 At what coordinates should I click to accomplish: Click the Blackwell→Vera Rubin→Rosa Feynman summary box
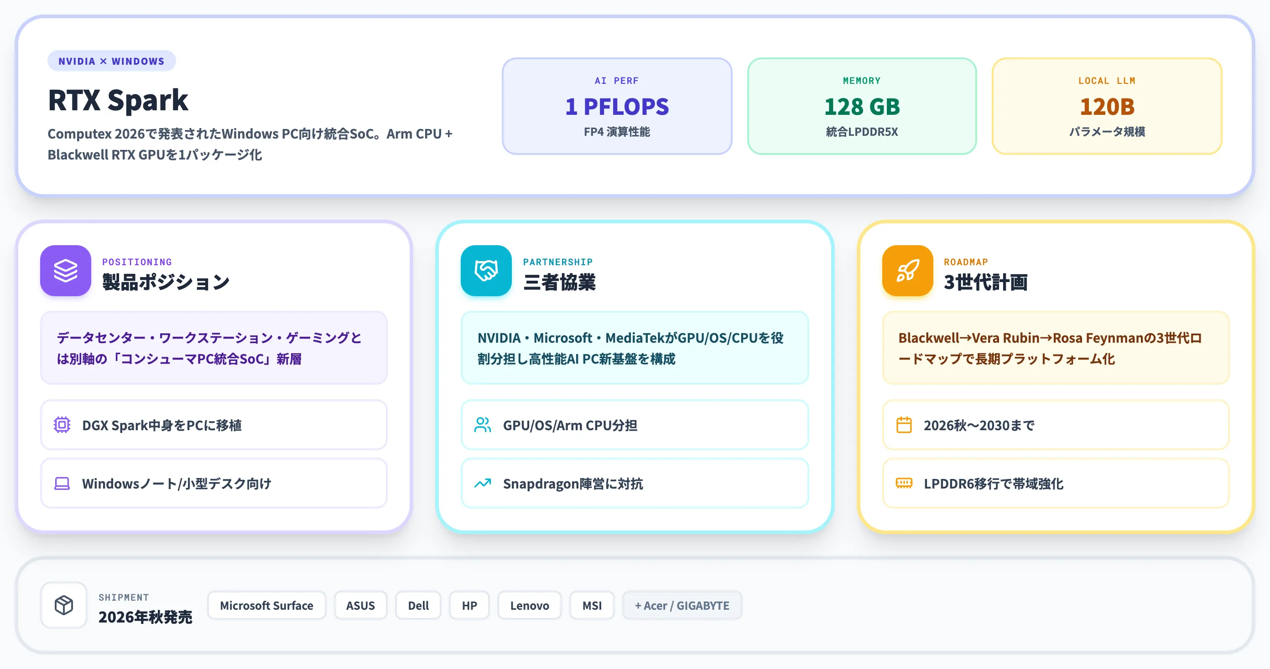tap(1056, 348)
